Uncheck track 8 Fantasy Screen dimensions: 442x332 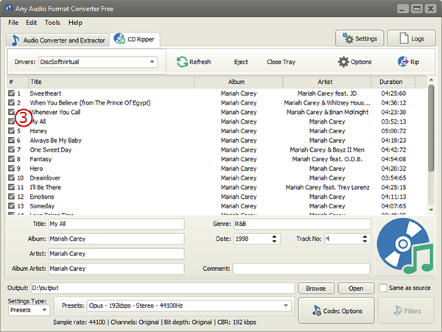[x=11, y=159]
